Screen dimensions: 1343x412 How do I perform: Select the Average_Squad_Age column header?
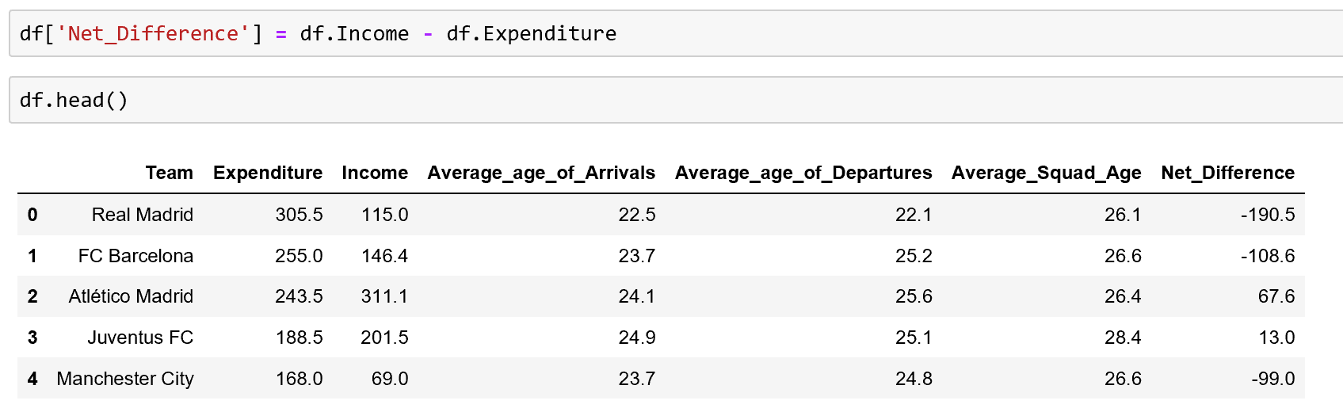click(x=1046, y=173)
